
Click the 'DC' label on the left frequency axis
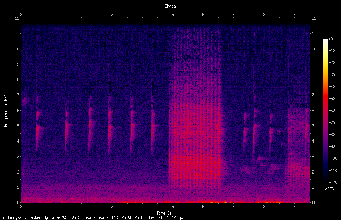tap(17, 203)
